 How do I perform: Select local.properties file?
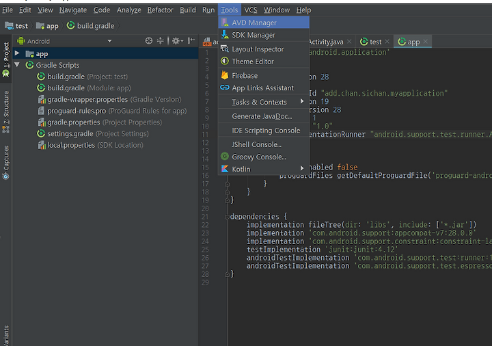[x=90, y=145]
